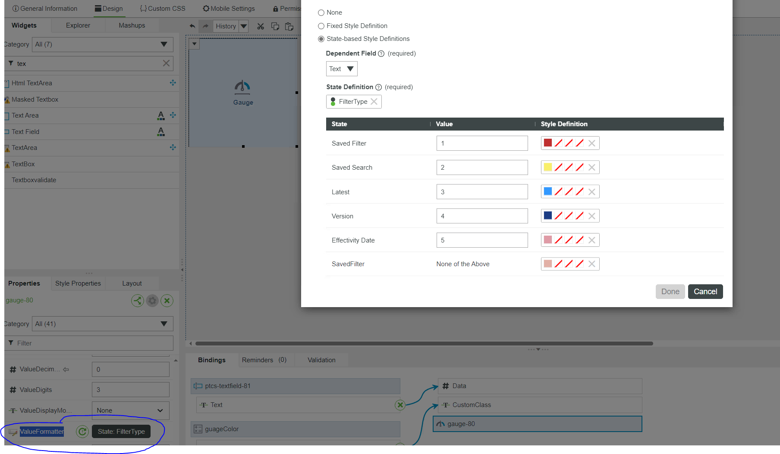Click the State: FilterType button

121,432
